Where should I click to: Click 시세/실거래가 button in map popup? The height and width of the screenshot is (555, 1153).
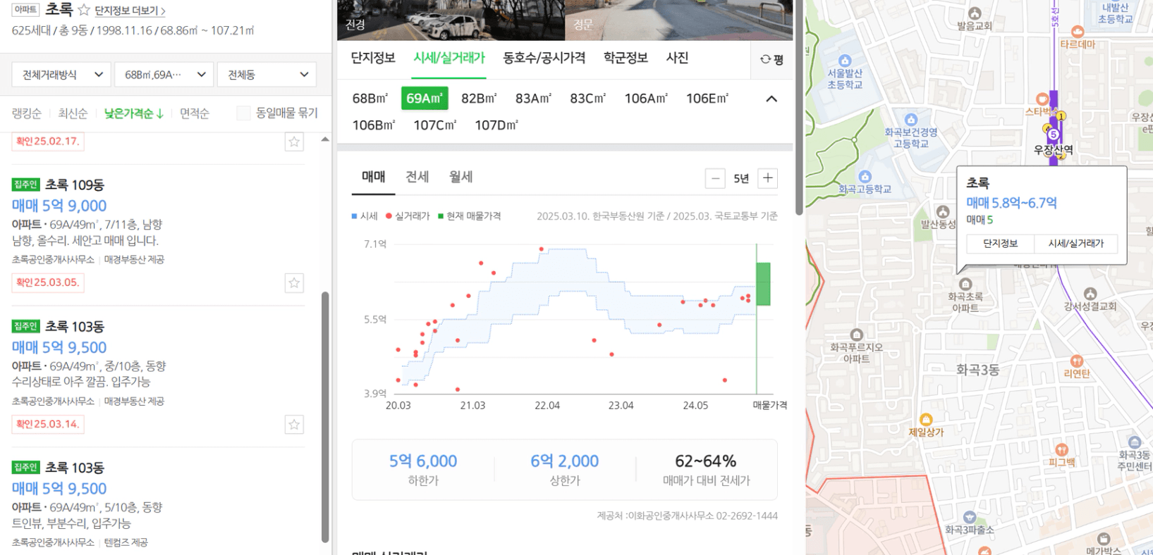click(x=1075, y=244)
